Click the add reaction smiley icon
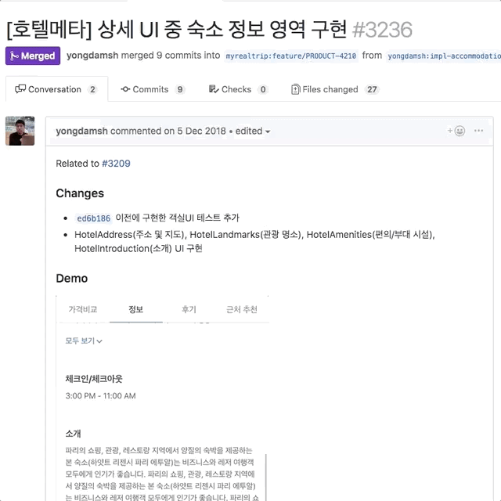501x501 pixels. pos(456,131)
